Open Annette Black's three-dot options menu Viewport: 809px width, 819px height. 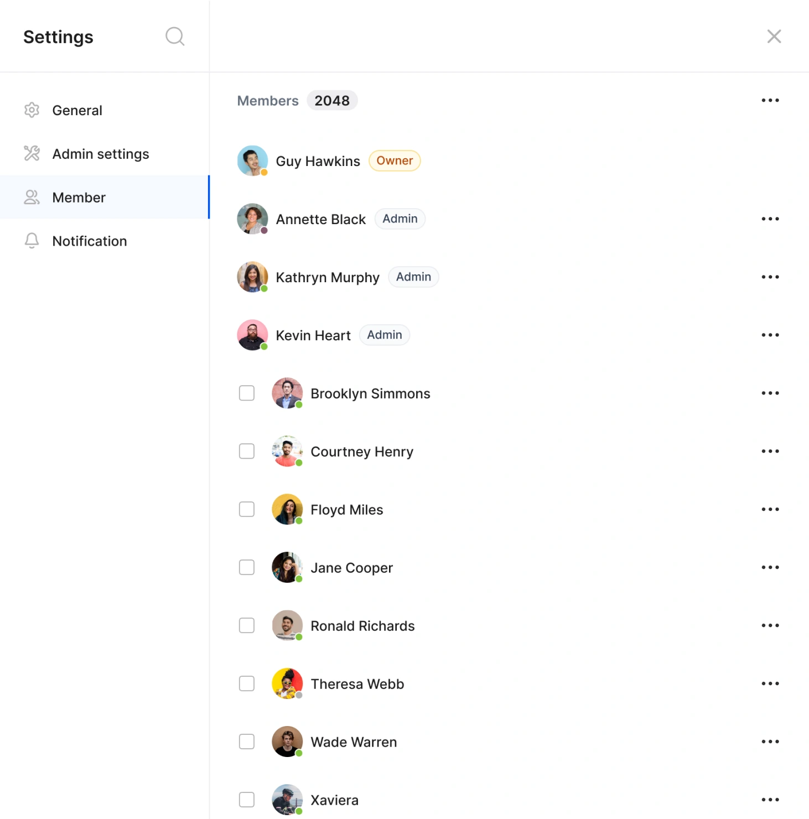(x=770, y=219)
